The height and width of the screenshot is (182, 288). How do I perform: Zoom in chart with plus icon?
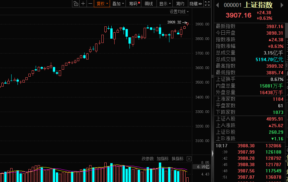pyautogui.click(x=83, y=4)
